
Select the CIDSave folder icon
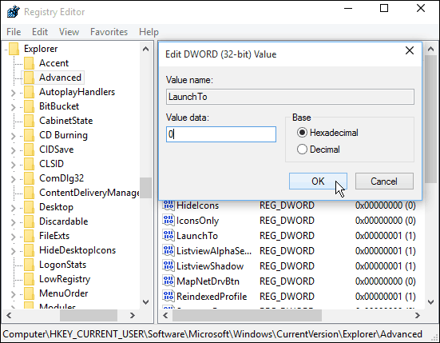29,150
